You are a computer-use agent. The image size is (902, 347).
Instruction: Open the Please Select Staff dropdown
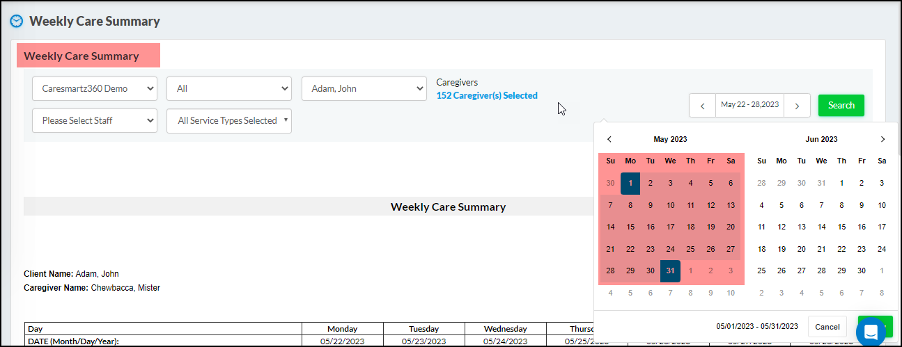click(95, 120)
